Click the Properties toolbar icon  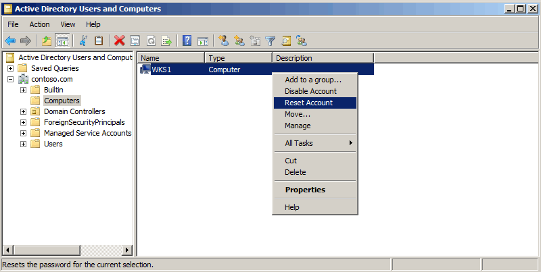pyautogui.click(x=135, y=40)
